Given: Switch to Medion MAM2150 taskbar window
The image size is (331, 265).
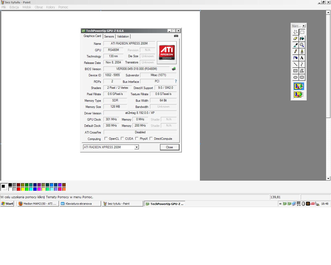Looking at the screenshot, I should click(x=38, y=204).
